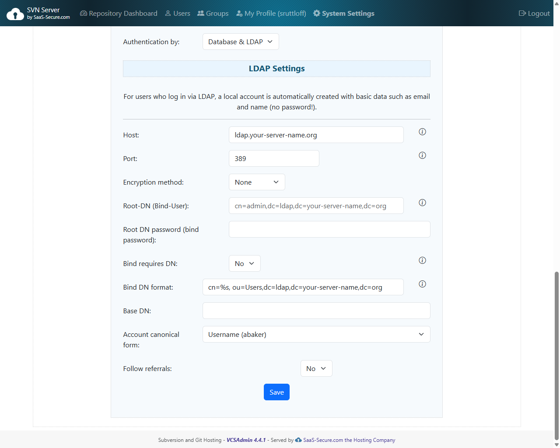View the Root-DN Bind-User info icon
The image size is (560, 448).
point(422,203)
